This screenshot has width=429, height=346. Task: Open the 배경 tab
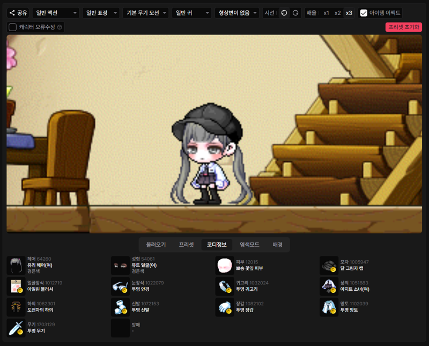pos(277,245)
